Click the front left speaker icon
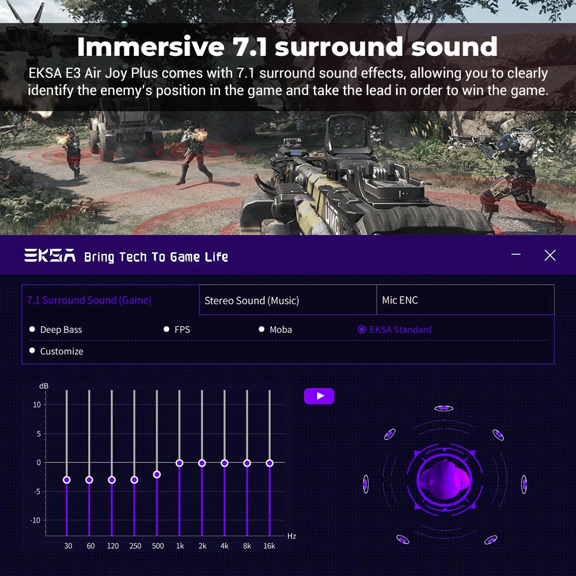The image size is (576, 576). 390,434
